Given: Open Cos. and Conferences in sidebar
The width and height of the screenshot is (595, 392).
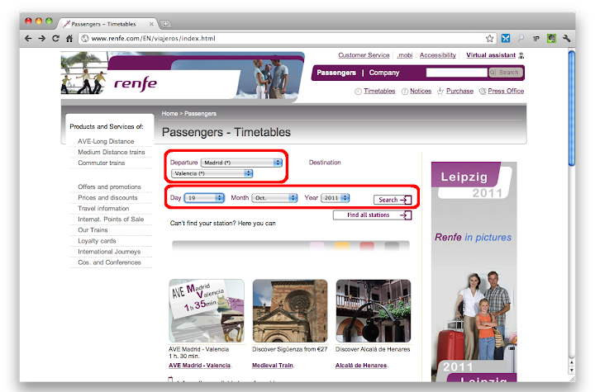Looking at the screenshot, I should coord(109,262).
